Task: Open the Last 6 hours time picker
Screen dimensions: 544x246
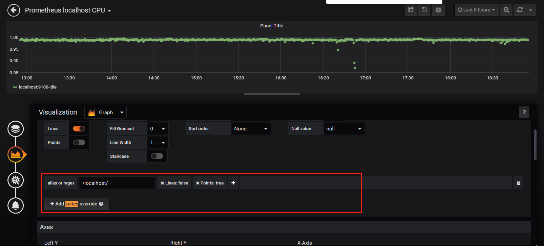Action: tap(476, 10)
